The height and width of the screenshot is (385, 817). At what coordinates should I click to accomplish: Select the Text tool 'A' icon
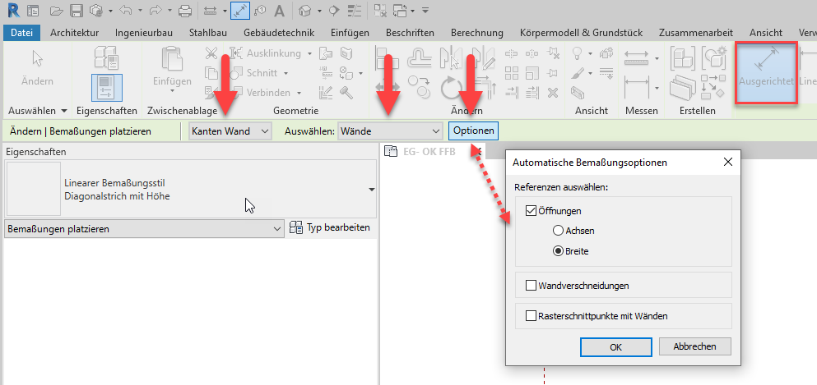pyautogui.click(x=279, y=11)
